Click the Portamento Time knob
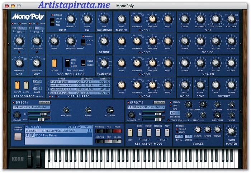The width and height of the screenshot is (251, 173). click(104, 19)
